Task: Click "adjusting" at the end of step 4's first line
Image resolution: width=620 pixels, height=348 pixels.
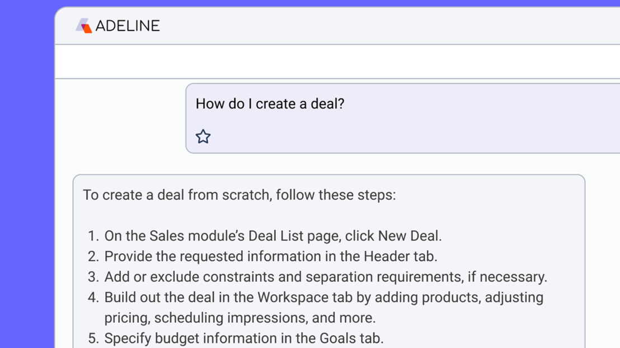Action: tap(514, 297)
